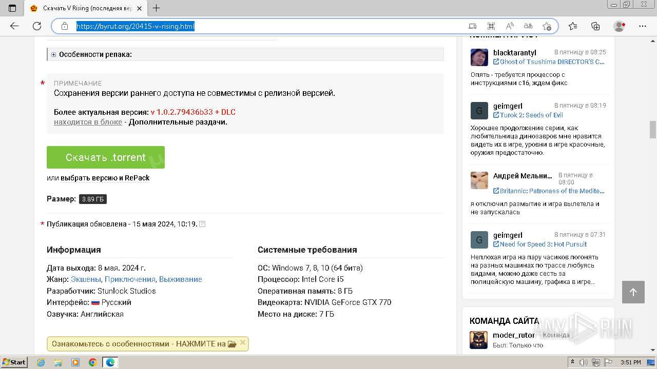
Task: Expand Особенности репака section
Action: coord(245,54)
